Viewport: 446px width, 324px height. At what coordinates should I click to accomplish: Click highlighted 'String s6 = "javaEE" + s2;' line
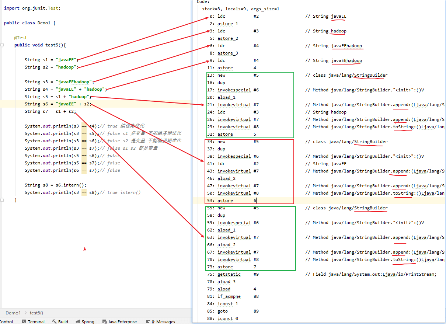coord(58,104)
